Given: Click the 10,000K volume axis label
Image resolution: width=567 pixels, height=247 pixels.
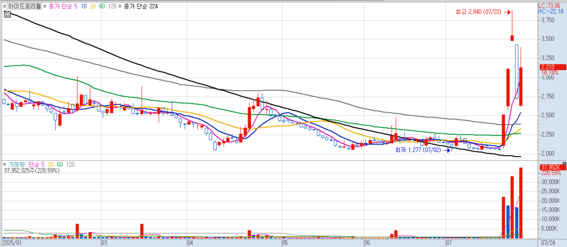Looking at the screenshot, I should 551,219.
